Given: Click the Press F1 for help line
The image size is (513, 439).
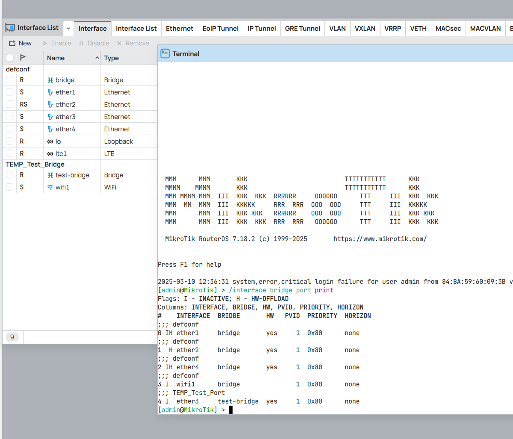Looking at the screenshot, I should (x=189, y=265).
